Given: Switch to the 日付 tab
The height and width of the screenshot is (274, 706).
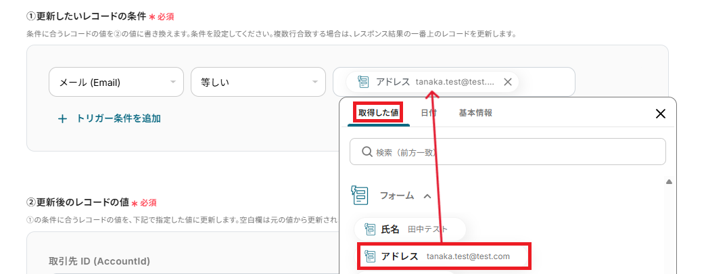Looking at the screenshot, I should click(x=429, y=113).
